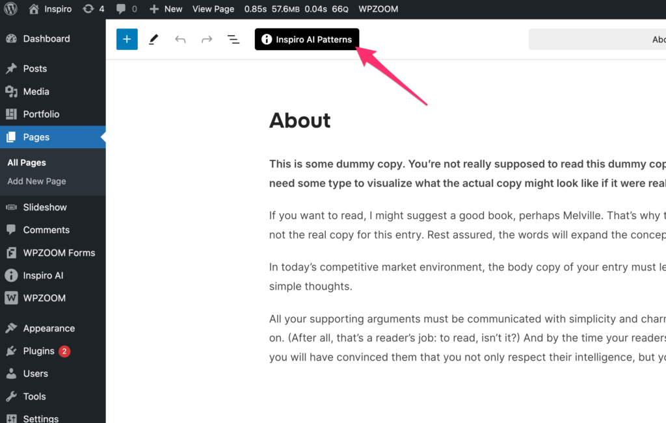666x423 pixels.
Task: Click paragraph starting "In today's competitive"
Action: click(x=467, y=277)
